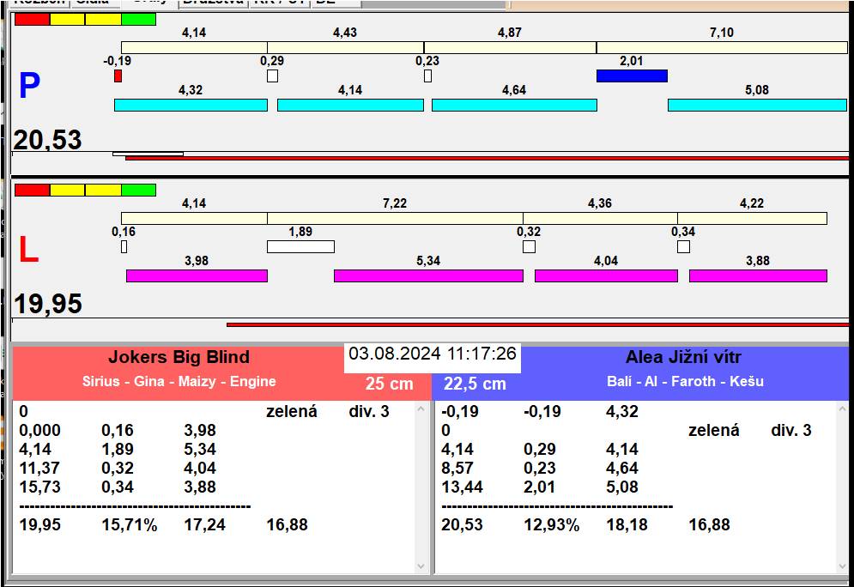Click the green start light in lane L
The width and height of the screenshot is (854, 587).
pyautogui.click(x=138, y=190)
